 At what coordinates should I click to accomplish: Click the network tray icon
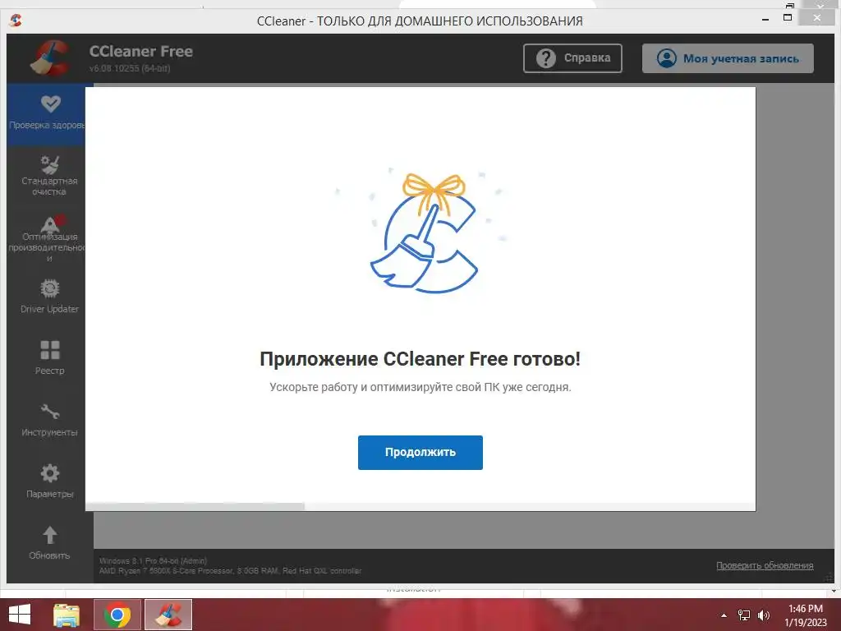tap(744, 615)
